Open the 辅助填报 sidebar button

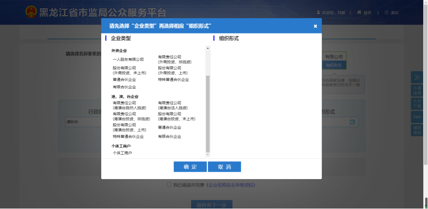click(417, 130)
